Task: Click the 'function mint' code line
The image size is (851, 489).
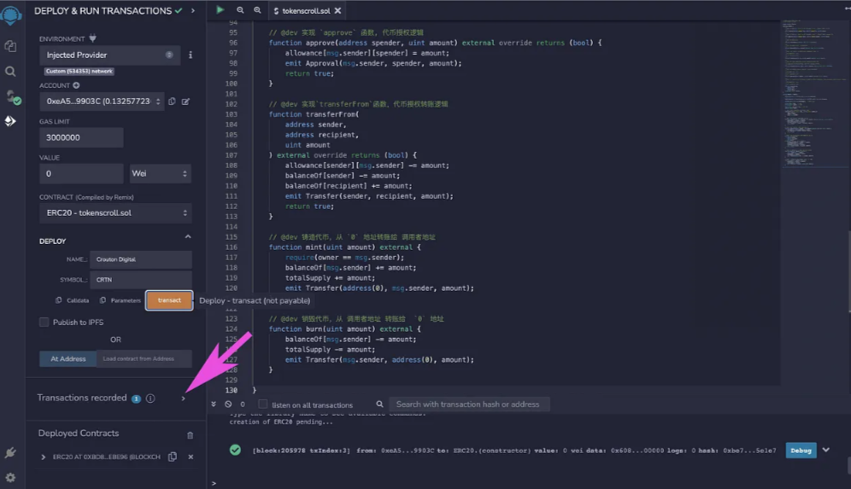Action: 344,247
